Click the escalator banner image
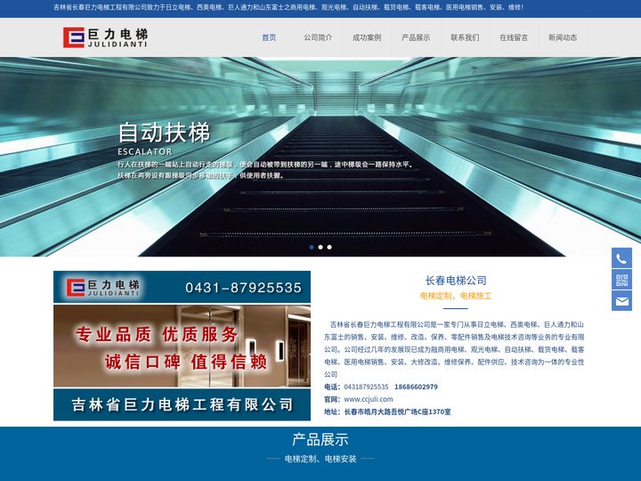Image resolution: width=641 pixels, height=481 pixels. (320, 157)
